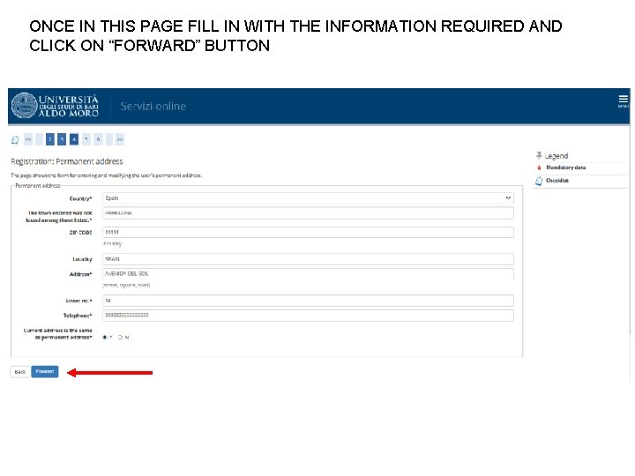Open the Country dropdown showing Spain
The width and height of the screenshot is (635, 476).
(308, 198)
